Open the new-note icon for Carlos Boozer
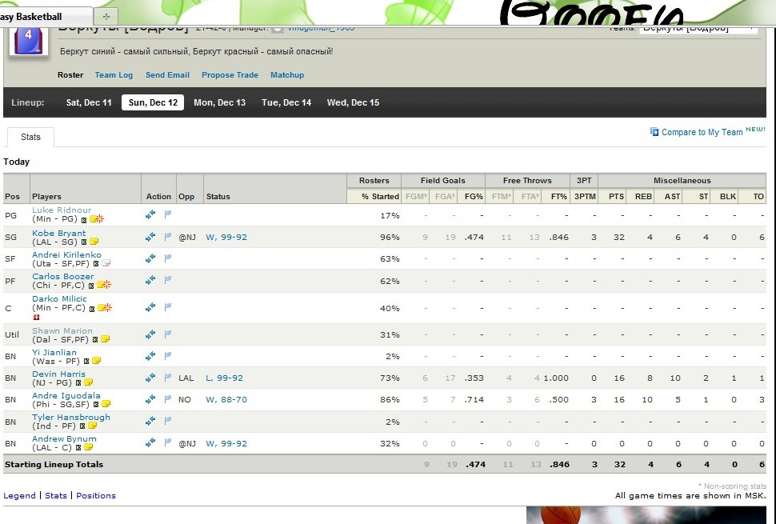This screenshot has height=524, width=776. click(x=104, y=285)
